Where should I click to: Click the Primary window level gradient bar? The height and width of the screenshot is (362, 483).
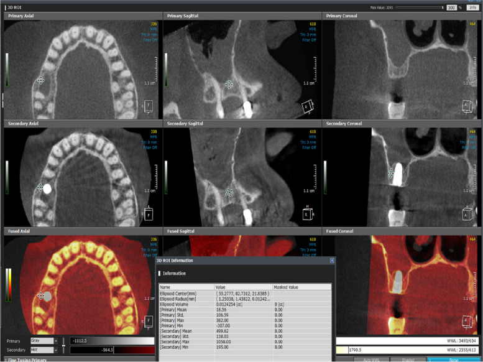click(112, 341)
